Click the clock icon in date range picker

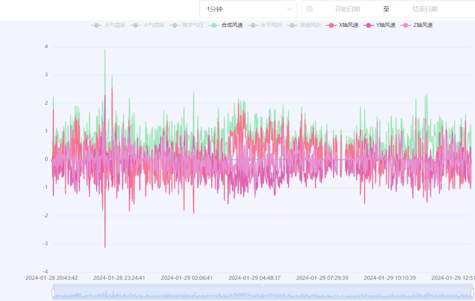[310, 9]
